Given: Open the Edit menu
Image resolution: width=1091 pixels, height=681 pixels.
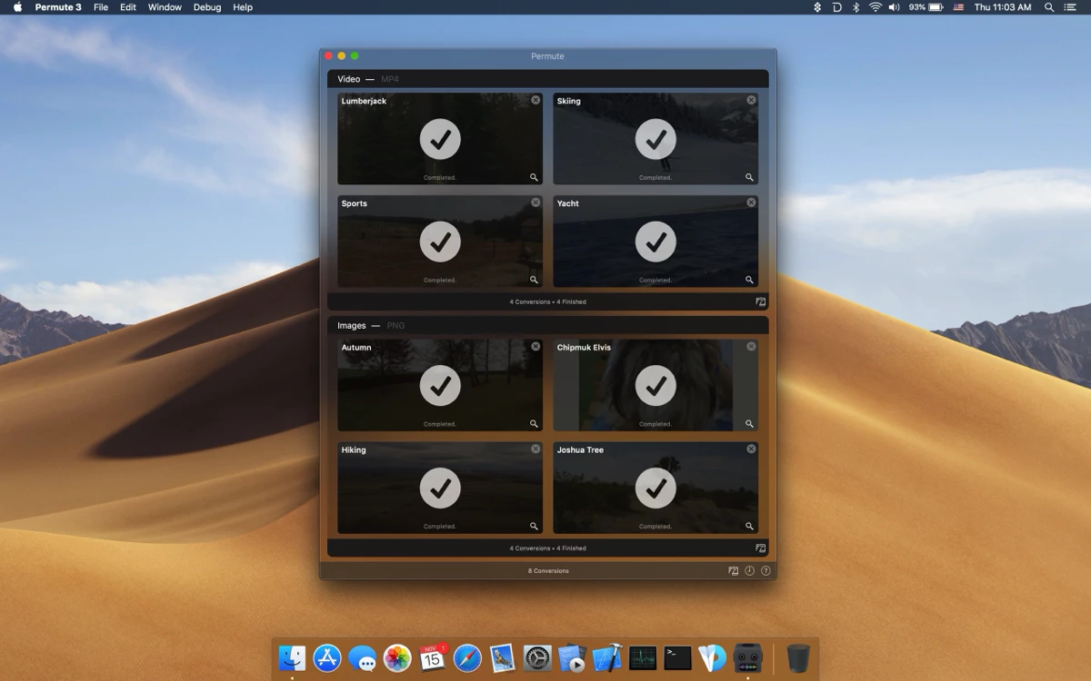Looking at the screenshot, I should (x=128, y=7).
